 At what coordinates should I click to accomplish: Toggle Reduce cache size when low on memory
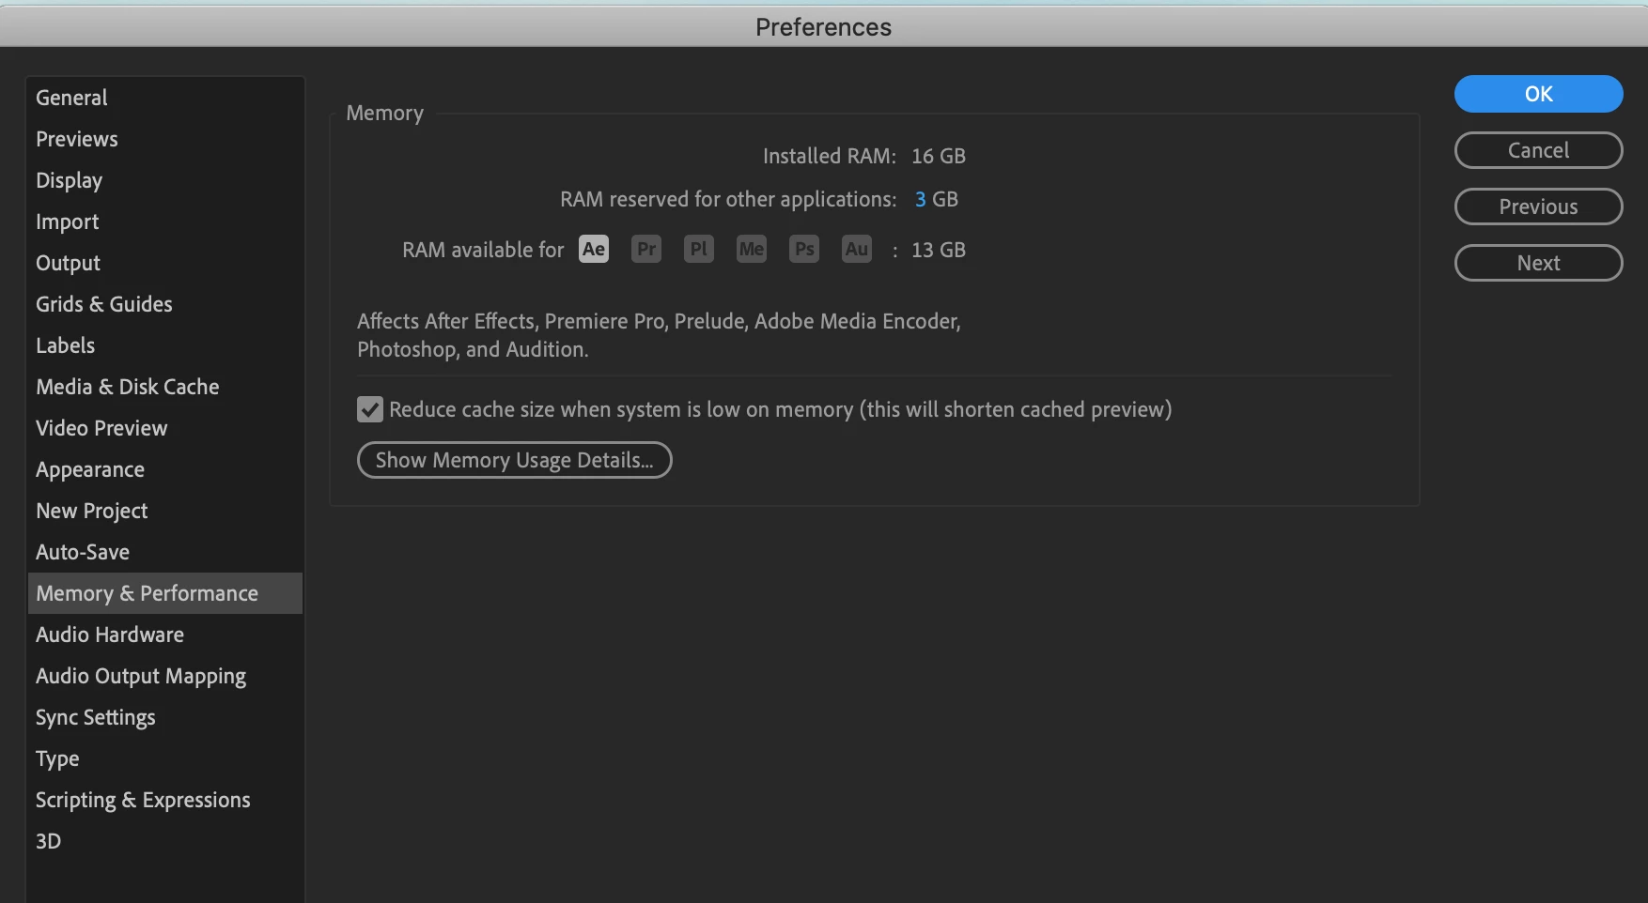(370, 409)
